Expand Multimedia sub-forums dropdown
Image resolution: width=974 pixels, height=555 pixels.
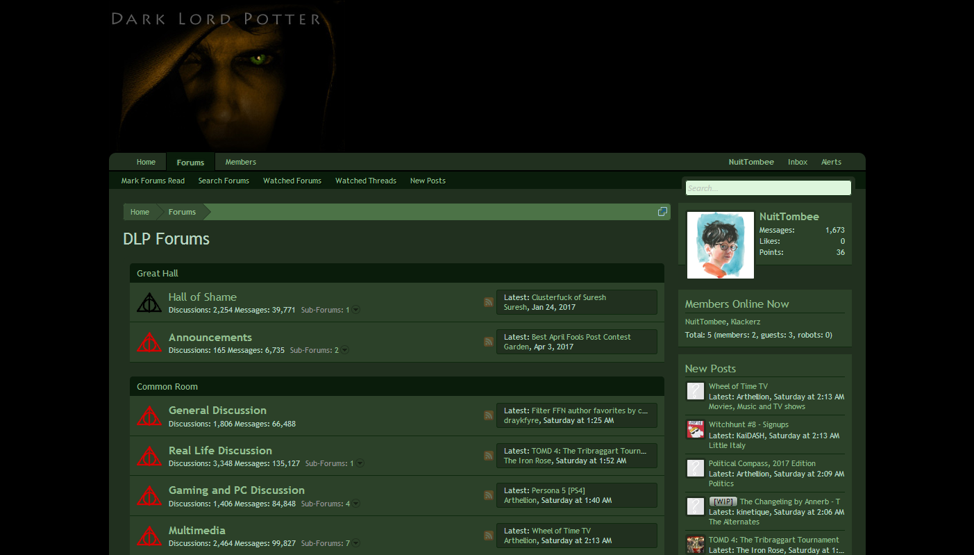[x=356, y=543]
